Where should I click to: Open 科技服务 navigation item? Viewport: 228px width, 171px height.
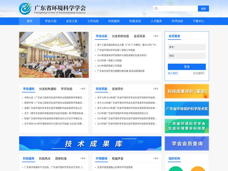pyautogui.click(x=114, y=21)
